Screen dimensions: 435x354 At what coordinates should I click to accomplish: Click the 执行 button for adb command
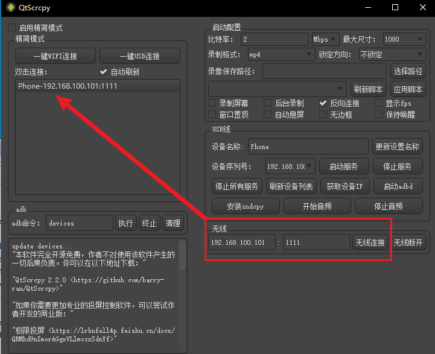coord(125,223)
